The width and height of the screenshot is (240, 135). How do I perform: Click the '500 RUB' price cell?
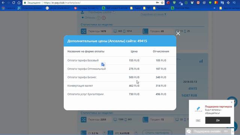pyautogui.click(x=134, y=77)
